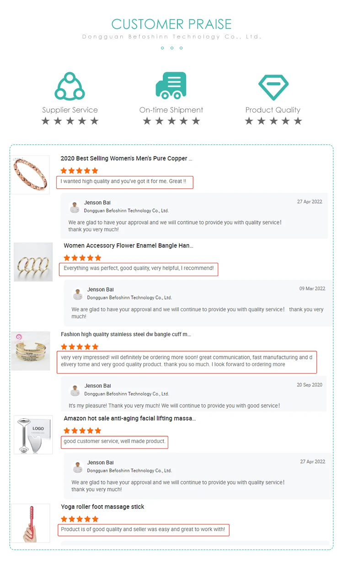Image resolution: width=343 pixels, height=566 pixels.
Task: Click the middle dot under the header subtitle
Action: click(x=172, y=48)
